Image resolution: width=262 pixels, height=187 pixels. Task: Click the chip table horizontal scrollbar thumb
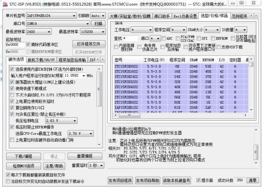[x=130, y=115]
